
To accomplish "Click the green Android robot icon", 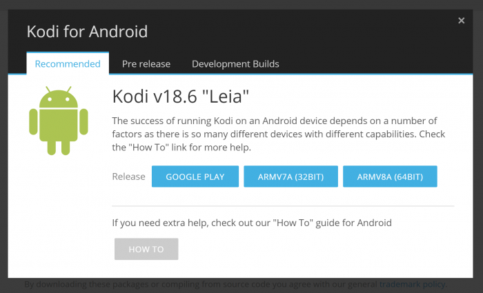I will [x=59, y=121].
